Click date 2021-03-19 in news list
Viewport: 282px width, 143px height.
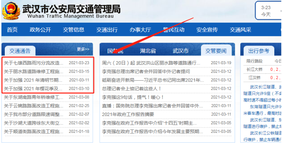221,63
